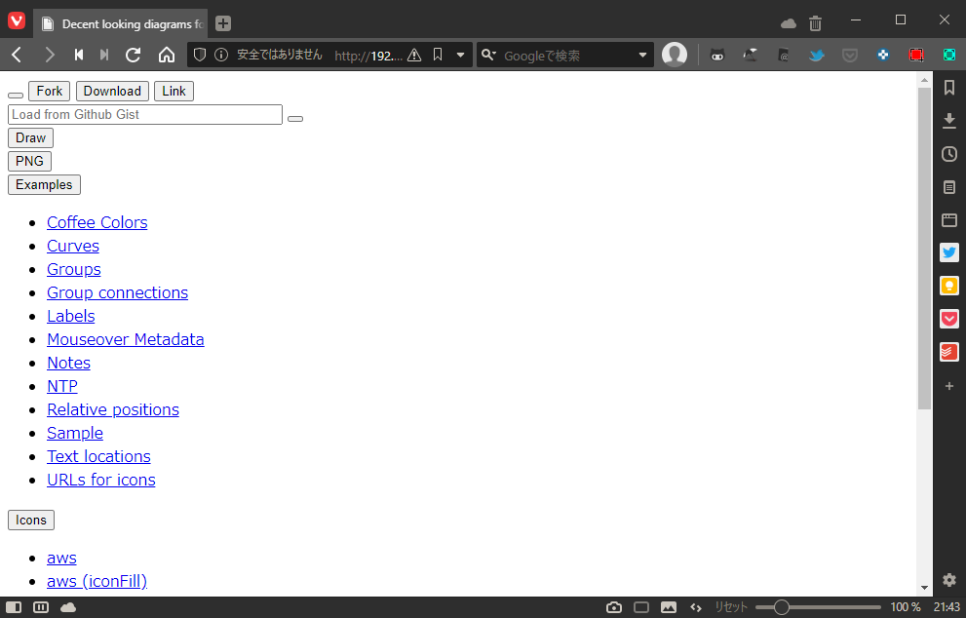Image resolution: width=966 pixels, height=618 pixels.
Task: Go forward with the forward arrow
Action: pyautogui.click(x=50, y=55)
